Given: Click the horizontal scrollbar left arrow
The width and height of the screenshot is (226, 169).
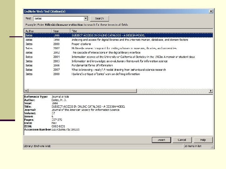Looking at the screenshot, I should coord(26,91).
